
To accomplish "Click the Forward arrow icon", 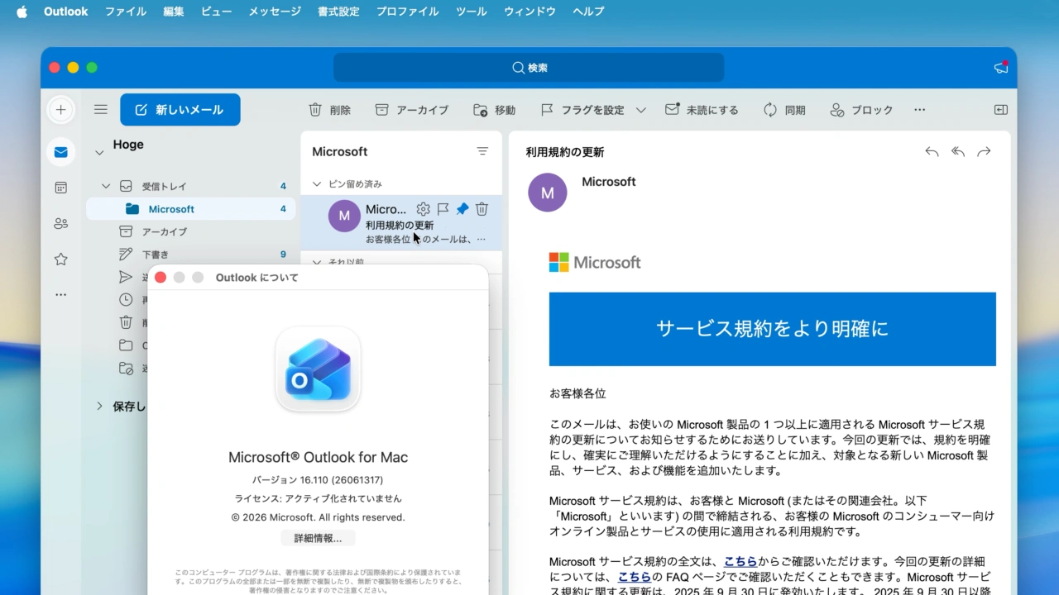I will pos(984,152).
